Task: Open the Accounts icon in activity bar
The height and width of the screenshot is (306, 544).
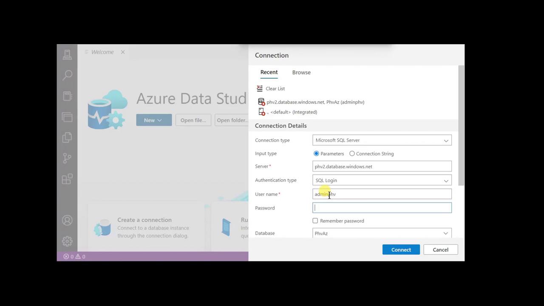Action: pyautogui.click(x=67, y=220)
